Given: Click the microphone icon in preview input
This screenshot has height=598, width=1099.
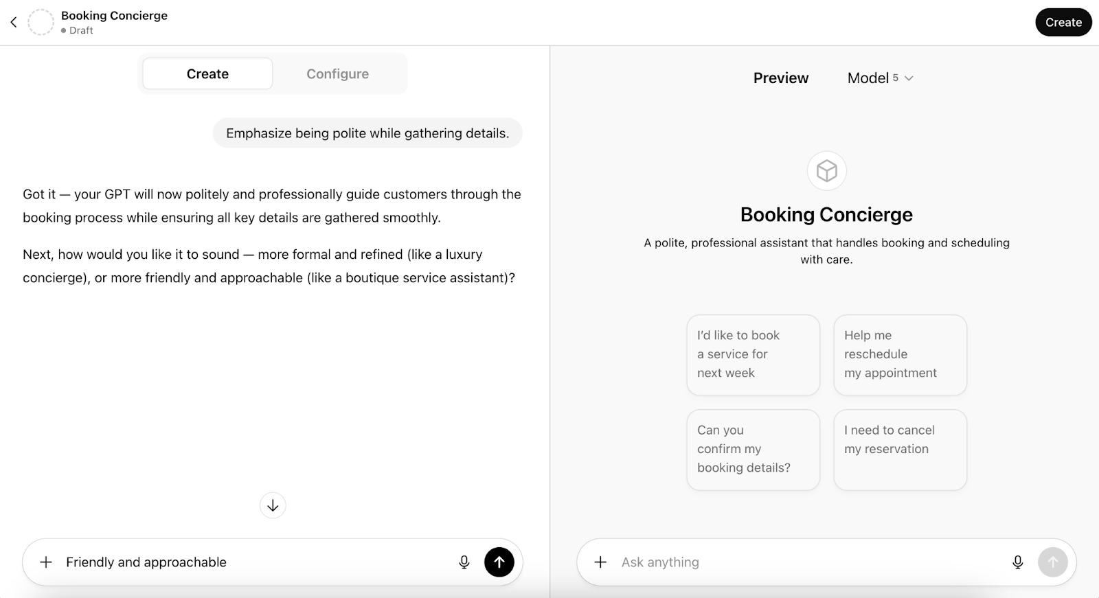Looking at the screenshot, I should 1018,562.
